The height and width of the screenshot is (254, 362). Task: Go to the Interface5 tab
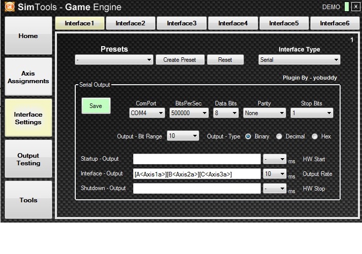click(x=284, y=23)
